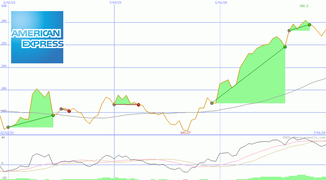Open the share-o-matic.com watermark link
326x180 pixels.
[x=304, y=137]
